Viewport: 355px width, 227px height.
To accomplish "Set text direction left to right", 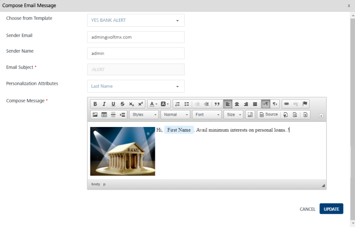I will 266,104.
